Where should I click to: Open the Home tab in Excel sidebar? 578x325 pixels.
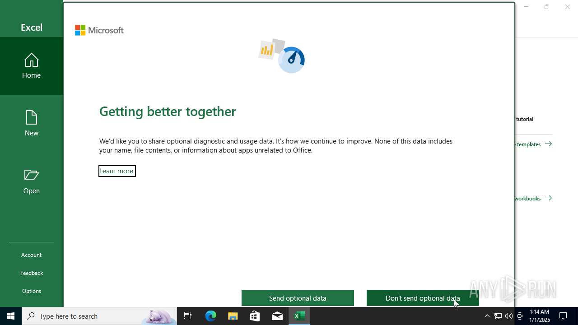click(32, 66)
